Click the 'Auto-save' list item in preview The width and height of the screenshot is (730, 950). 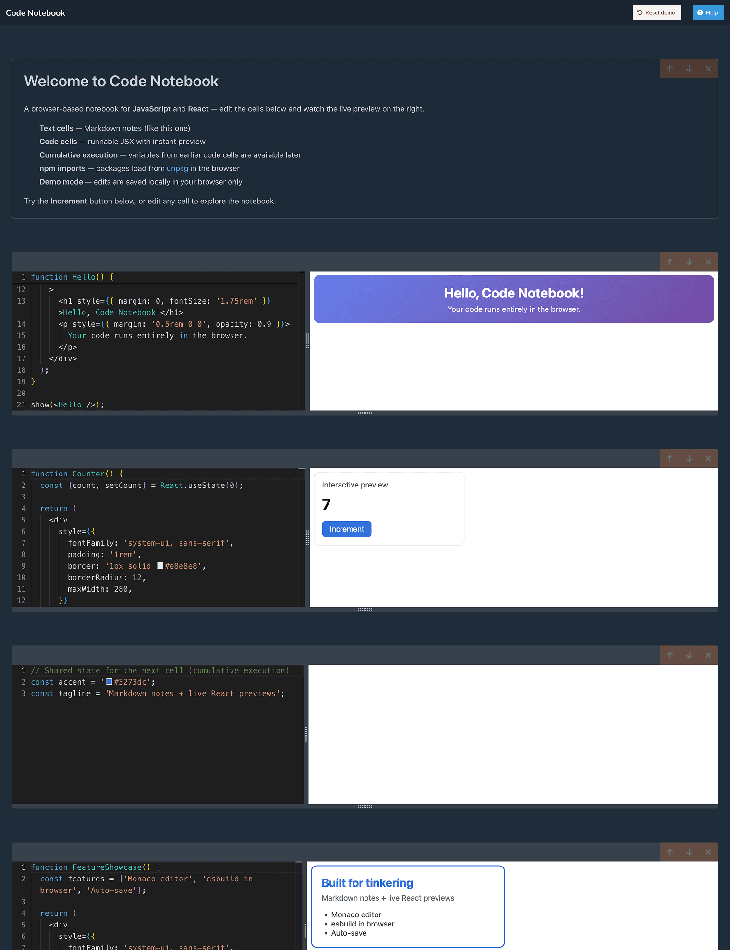(349, 933)
